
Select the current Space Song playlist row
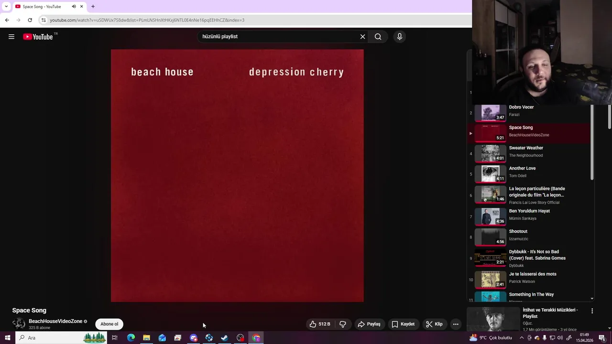coord(528,133)
